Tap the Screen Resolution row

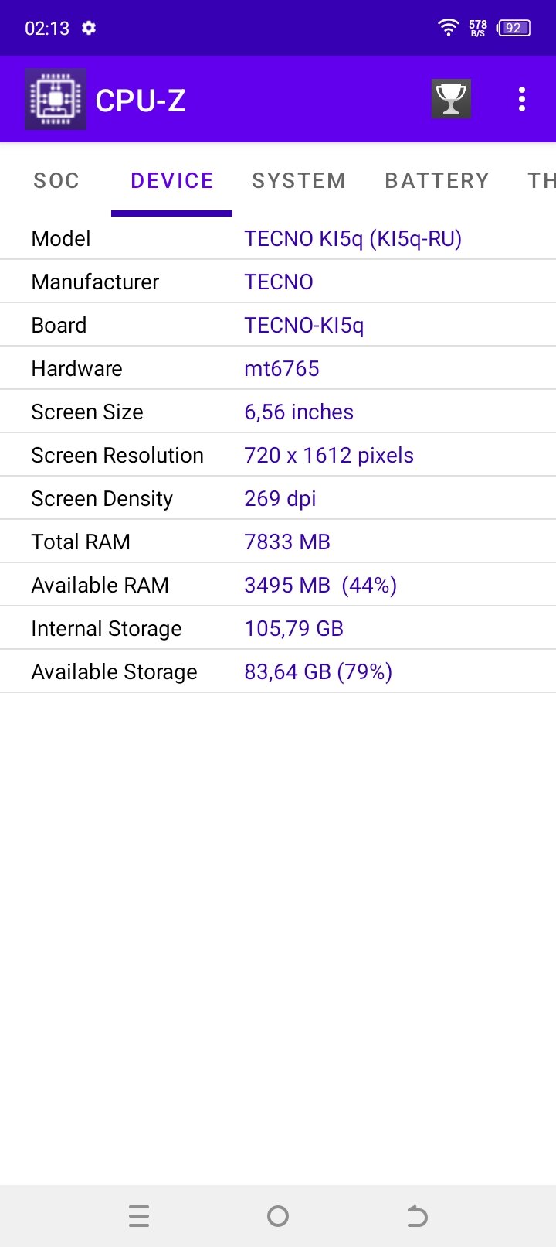coord(278,456)
